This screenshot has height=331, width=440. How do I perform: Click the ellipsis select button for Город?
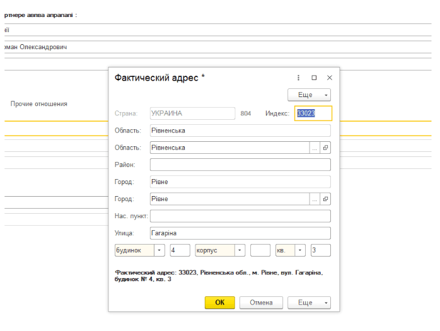pyautogui.click(x=314, y=199)
